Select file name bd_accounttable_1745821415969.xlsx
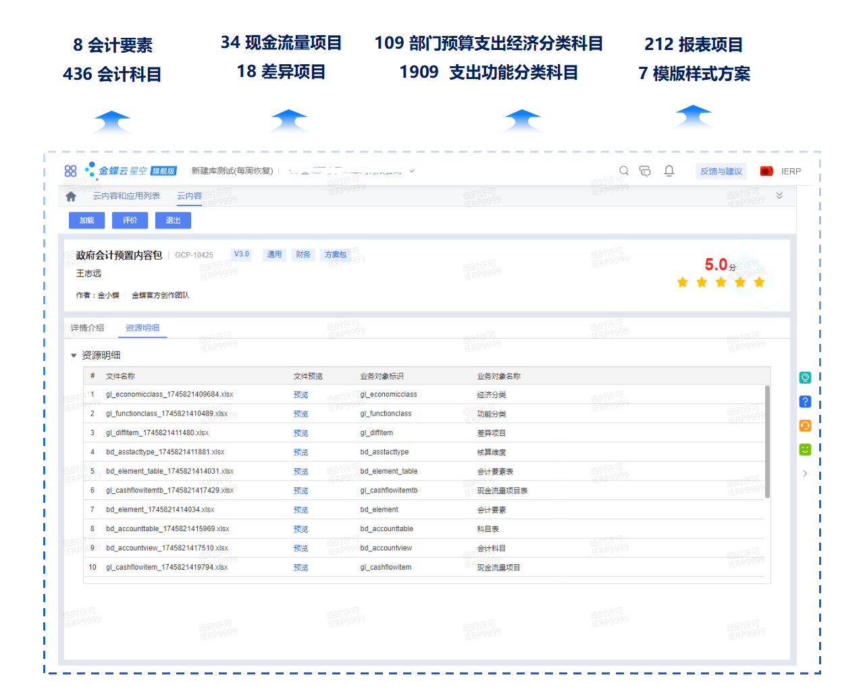Image resolution: width=861 pixels, height=692 pixels. [167, 529]
